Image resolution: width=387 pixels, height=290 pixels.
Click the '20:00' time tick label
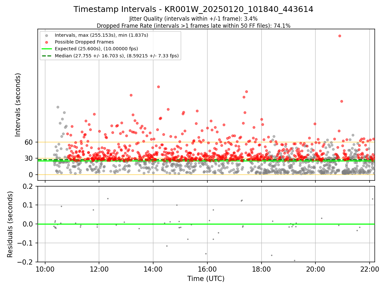coord(316,269)
